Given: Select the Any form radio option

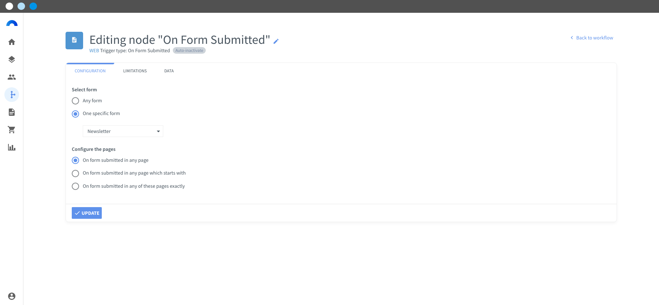Looking at the screenshot, I should (75, 101).
